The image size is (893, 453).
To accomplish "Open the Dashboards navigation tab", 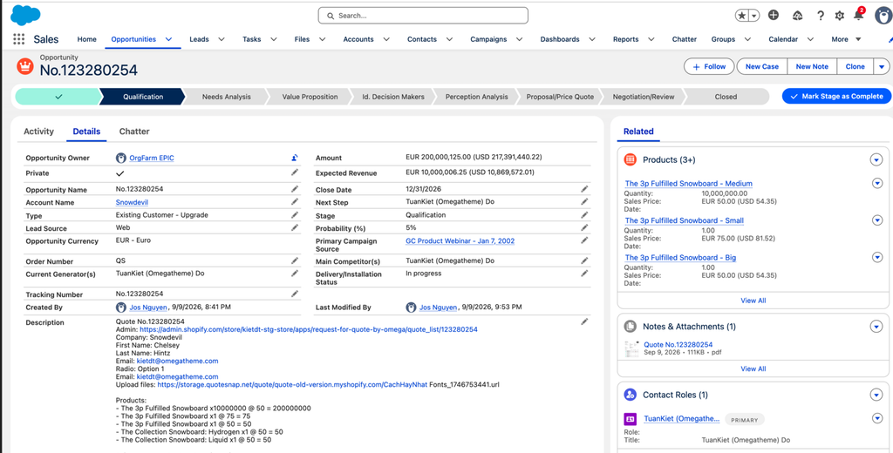I will (560, 39).
